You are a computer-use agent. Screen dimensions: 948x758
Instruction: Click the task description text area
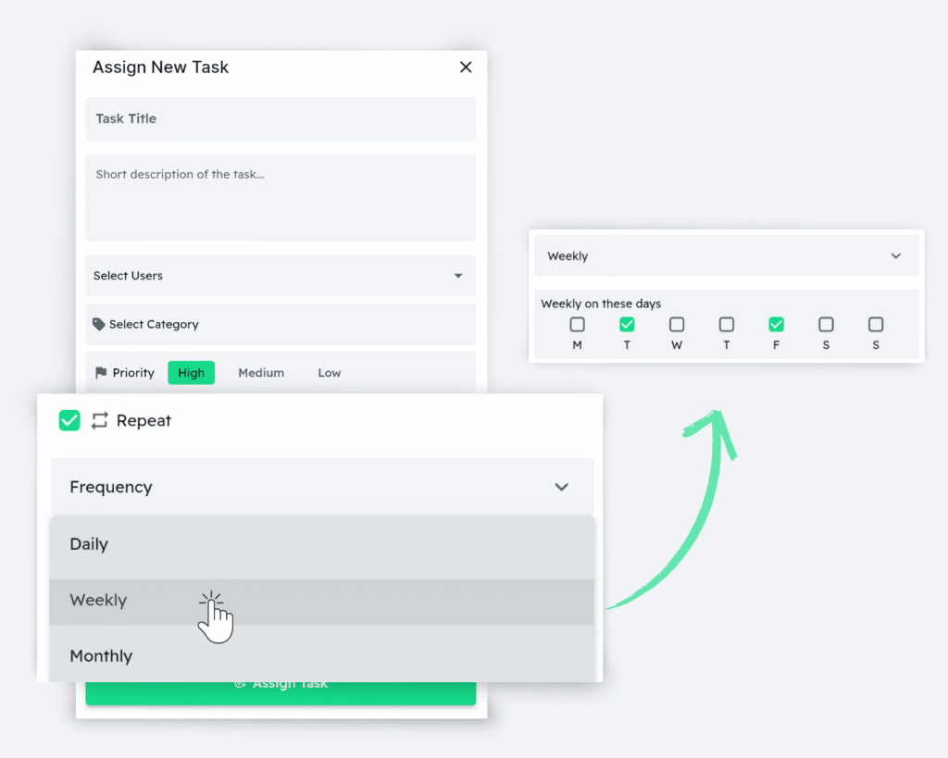pos(280,198)
